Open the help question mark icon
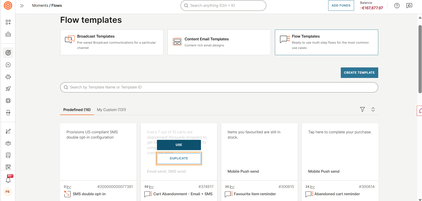The height and width of the screenshot is (201, 422). (397, 6)
